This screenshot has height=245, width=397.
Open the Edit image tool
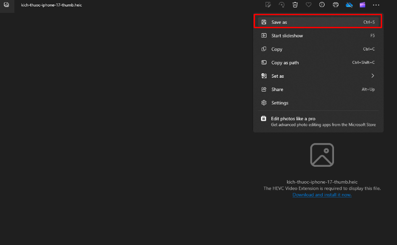point(268,5)
